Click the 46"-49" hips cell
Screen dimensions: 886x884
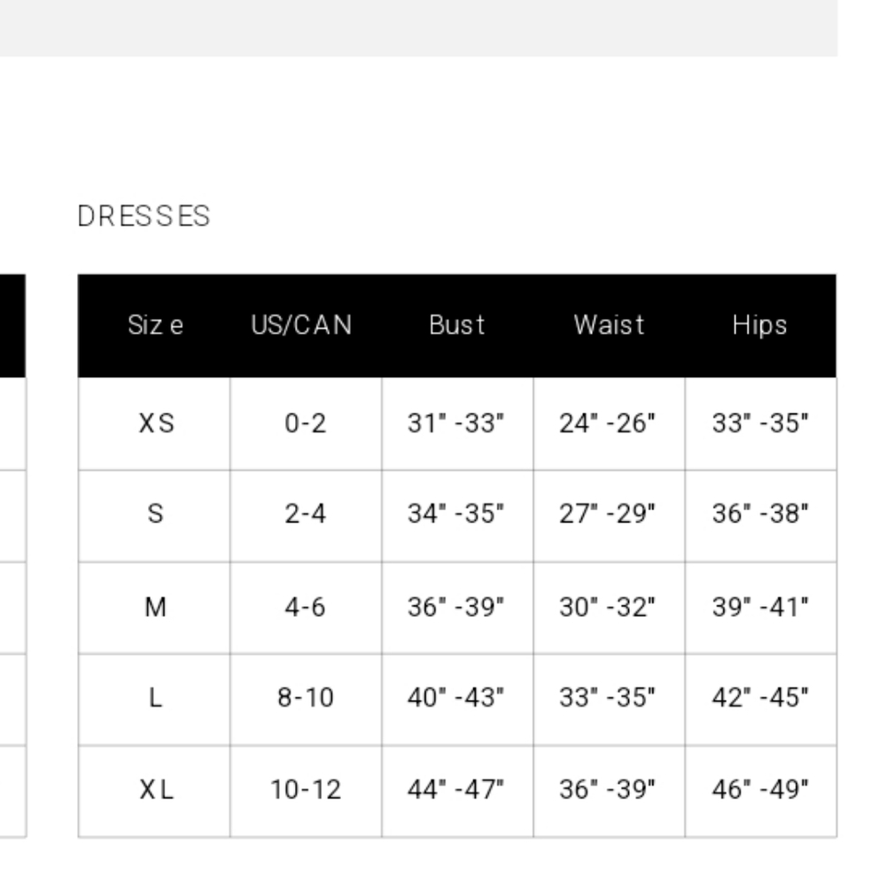[x=760, y=791]
